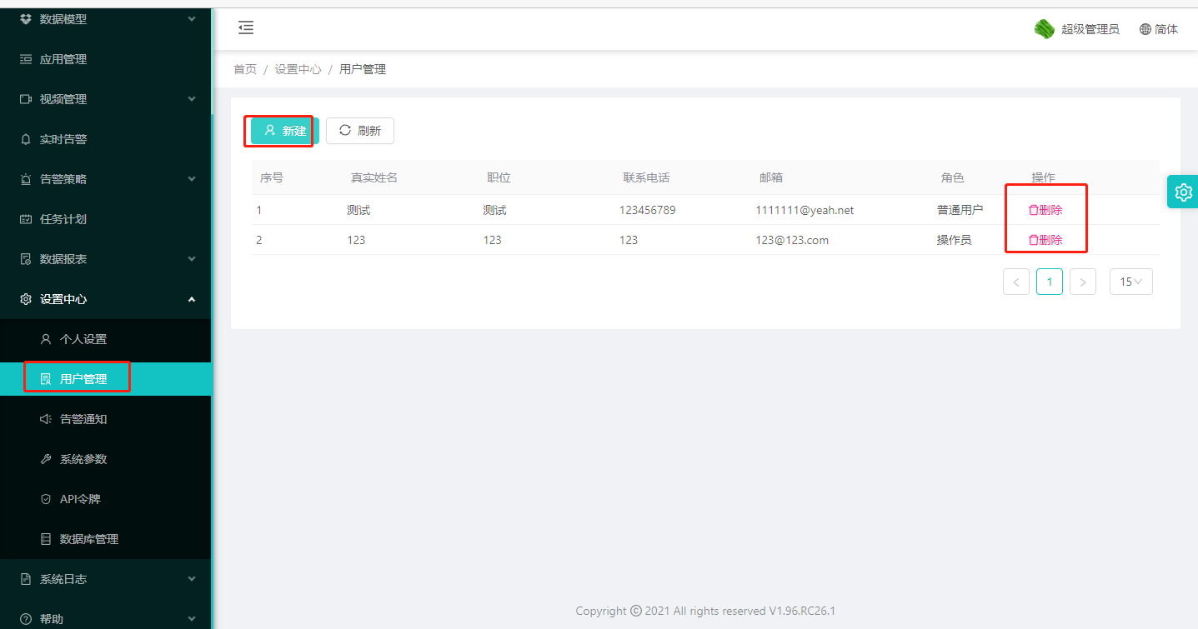Open the page size dropdown showing 15
The height and width of the screenshot is (629, 1198).
[x=1130, y=282]
